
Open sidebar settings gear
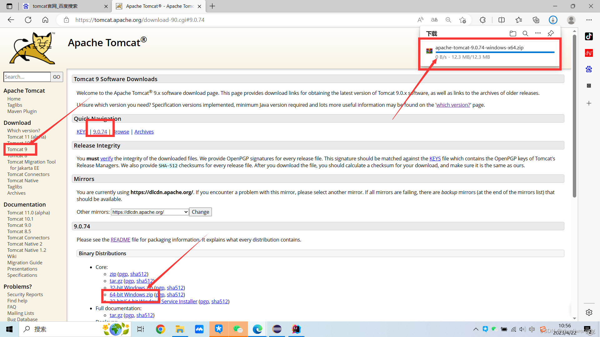click(589, 312)
